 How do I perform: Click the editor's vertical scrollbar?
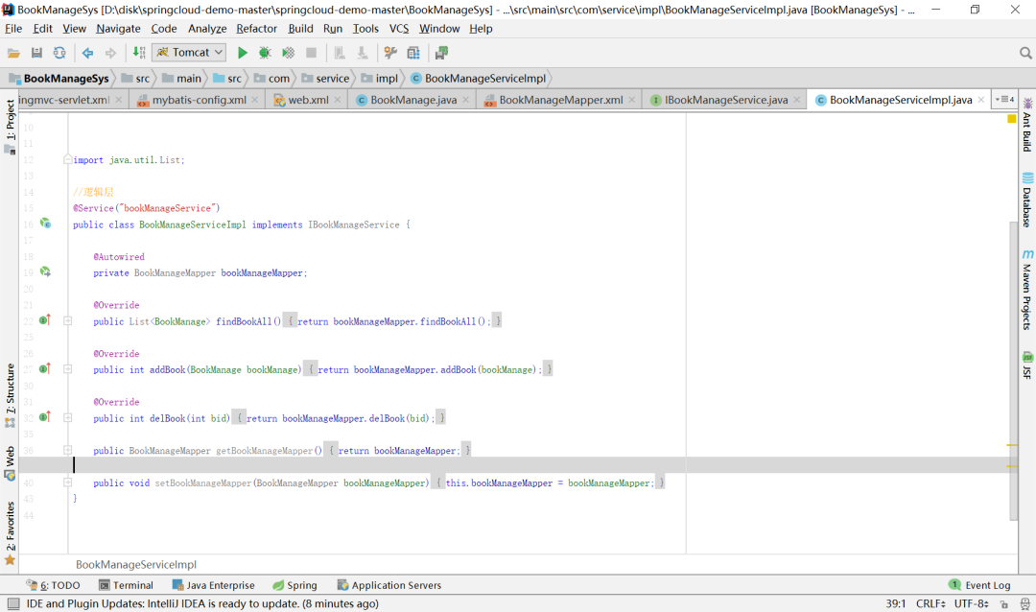pyautogui.click(x=1014, y=370)
